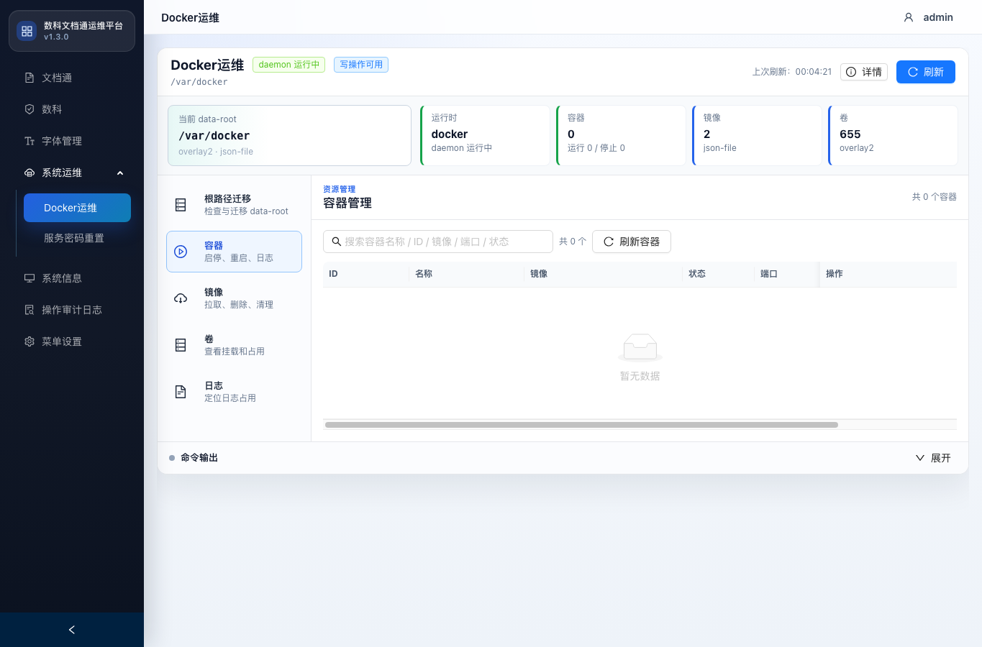Viewport: 982px width, 647px height.
Task: Select the Docker运维 submenu item
Action: [x=77, y=208]
